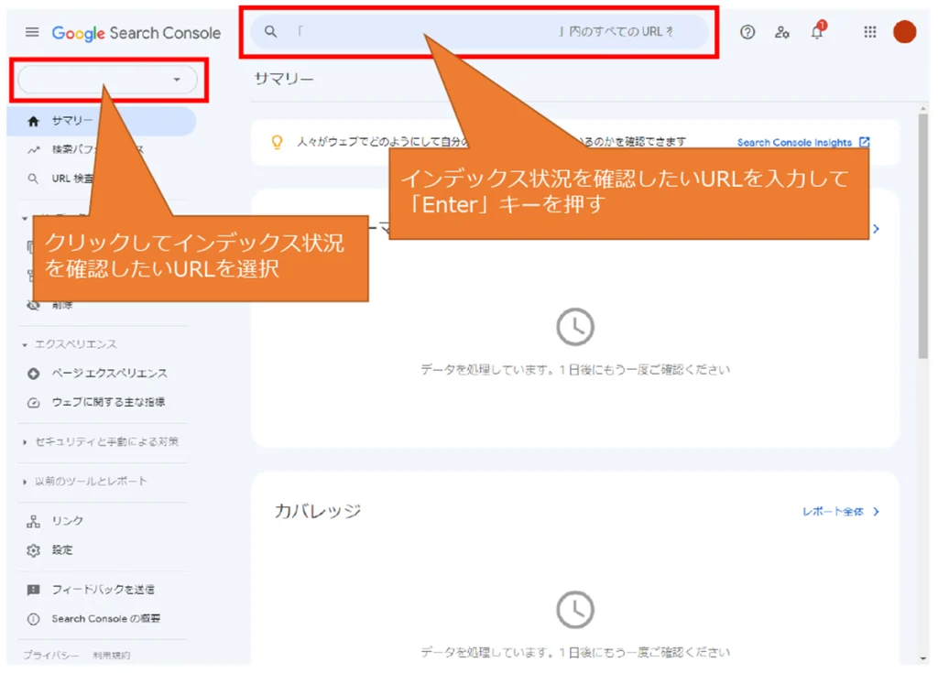
Task: Open the user management icon
Action: point(781,32)
